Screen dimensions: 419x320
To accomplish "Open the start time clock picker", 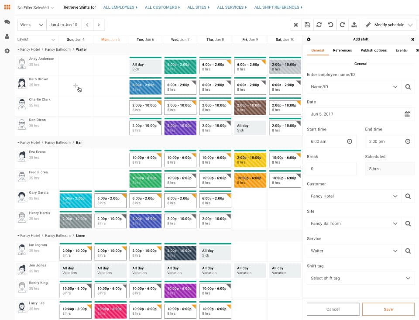I will tap(350, 141).
